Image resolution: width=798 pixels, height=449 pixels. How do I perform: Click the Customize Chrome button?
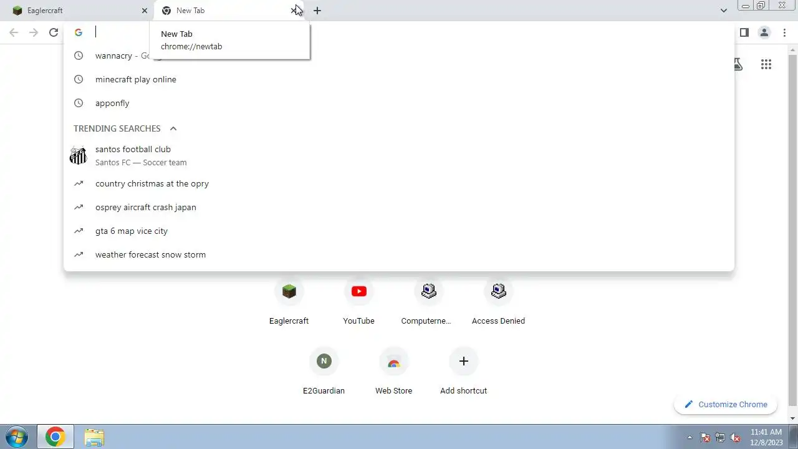click(726, 404)
